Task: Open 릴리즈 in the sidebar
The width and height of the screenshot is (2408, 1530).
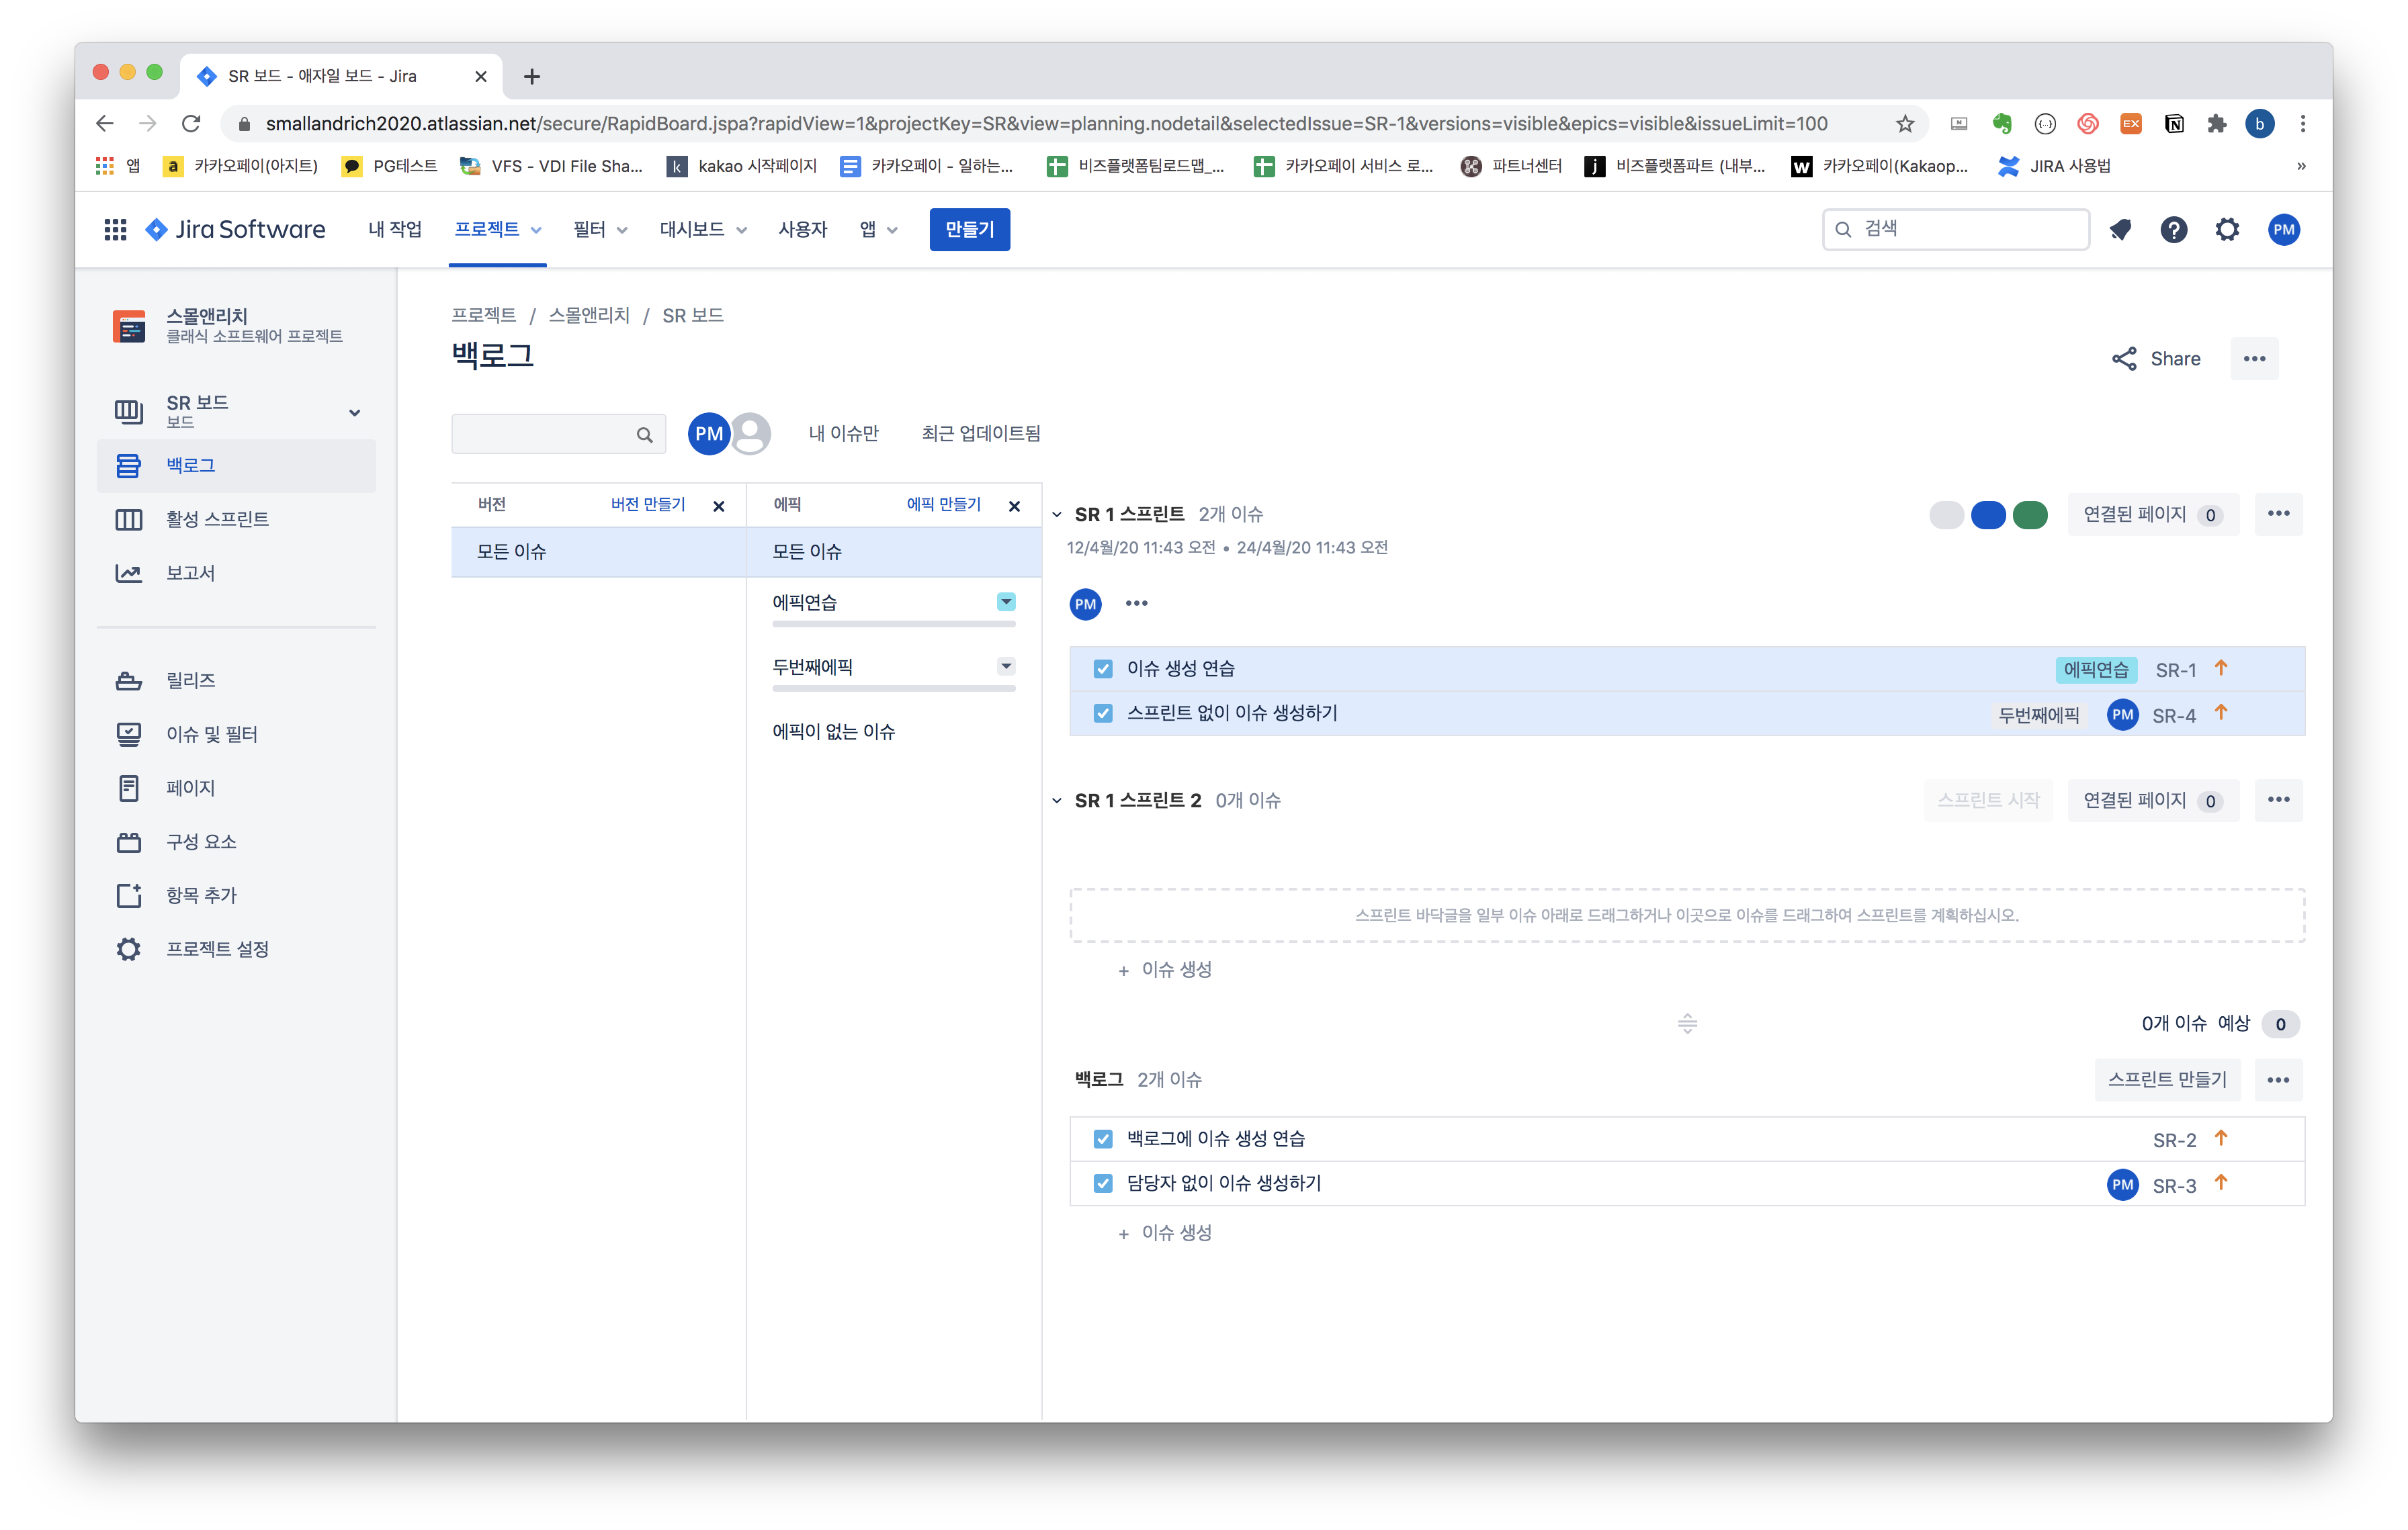Action: pyautogui.click(x=190, y=680)
